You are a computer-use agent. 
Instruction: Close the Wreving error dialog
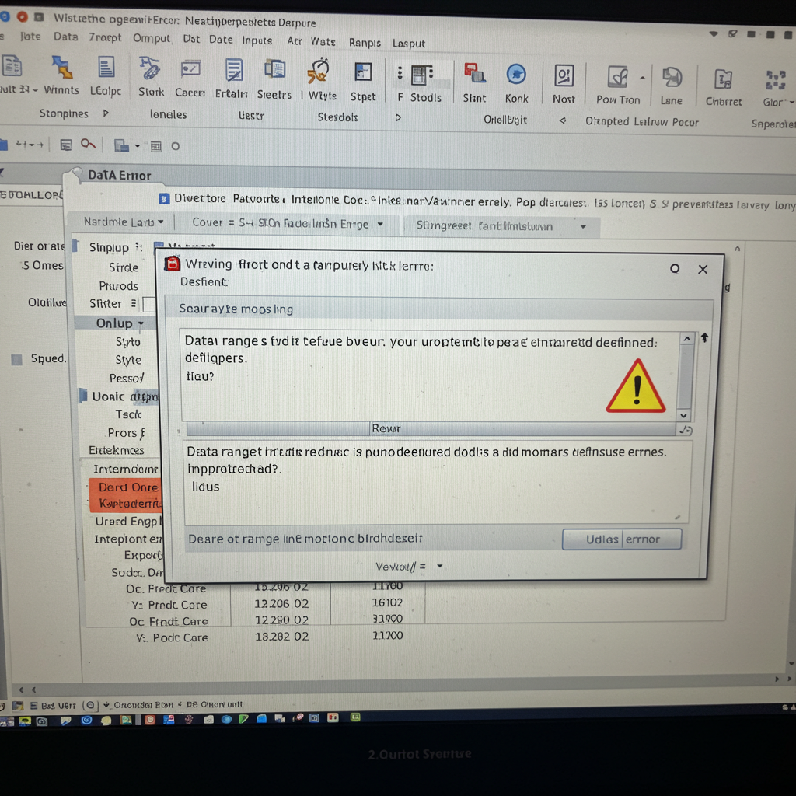pyautogui.click(x=703, y=269)
